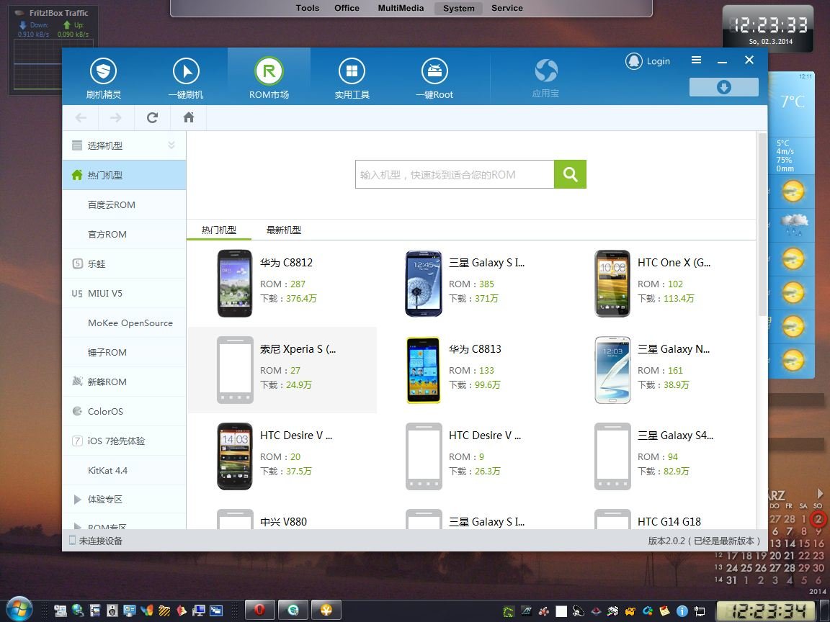Click the 7°C temperature in weather widget
Viewport: 830px width, 622px height.
793,101
